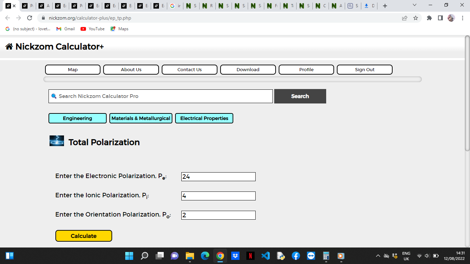The height and width of the screenshot is (264, 470).
Task: Switch to the Google tab
Action: point(175,6)
